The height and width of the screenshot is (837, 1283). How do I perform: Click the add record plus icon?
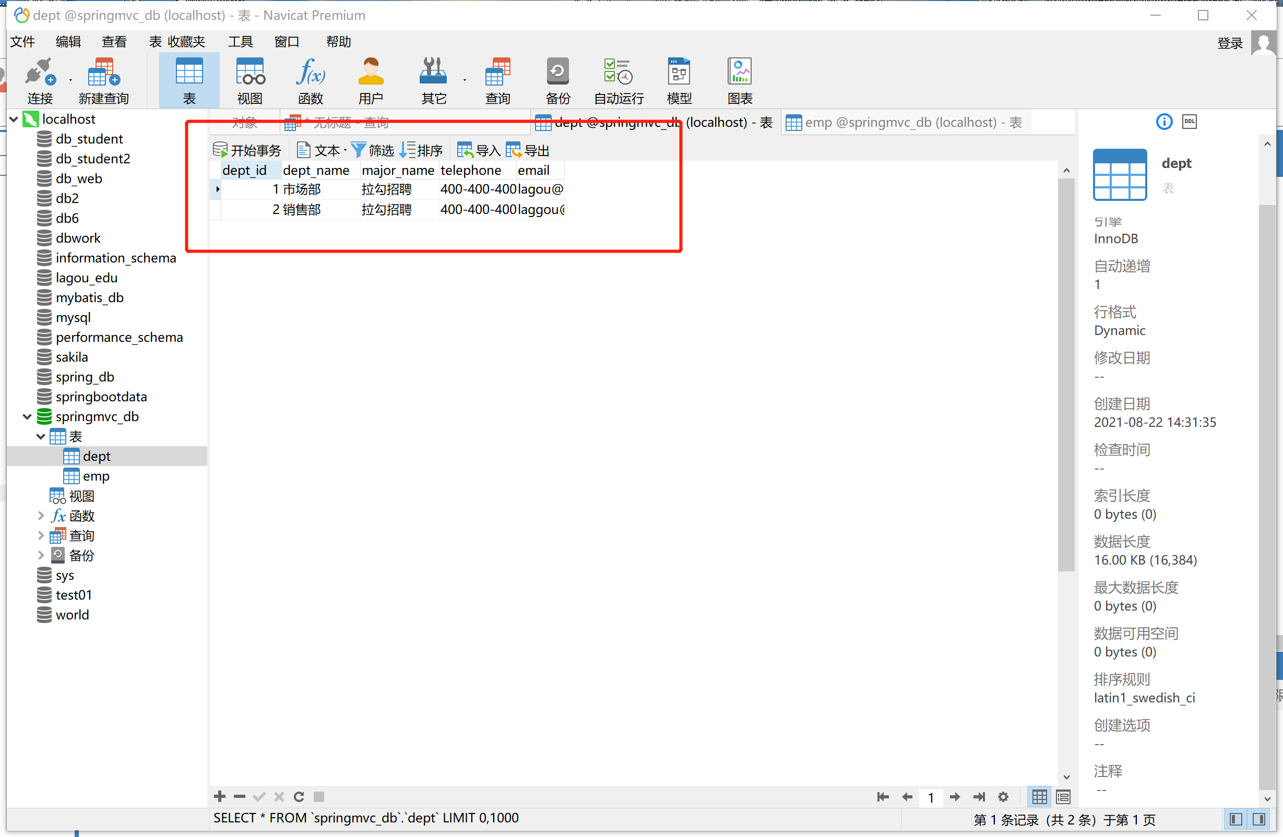point(219,796)
